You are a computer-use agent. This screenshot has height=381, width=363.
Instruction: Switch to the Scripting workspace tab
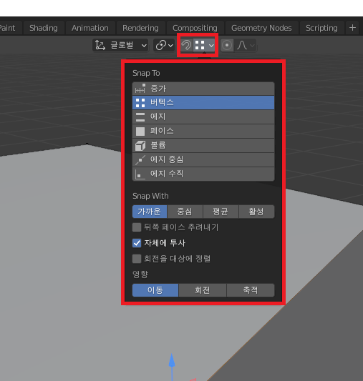(x=321, y=28)
